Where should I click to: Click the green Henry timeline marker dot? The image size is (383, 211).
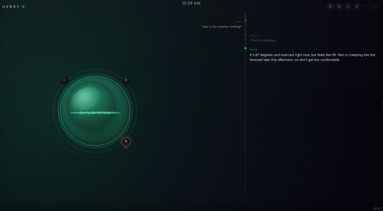[245, 48]
